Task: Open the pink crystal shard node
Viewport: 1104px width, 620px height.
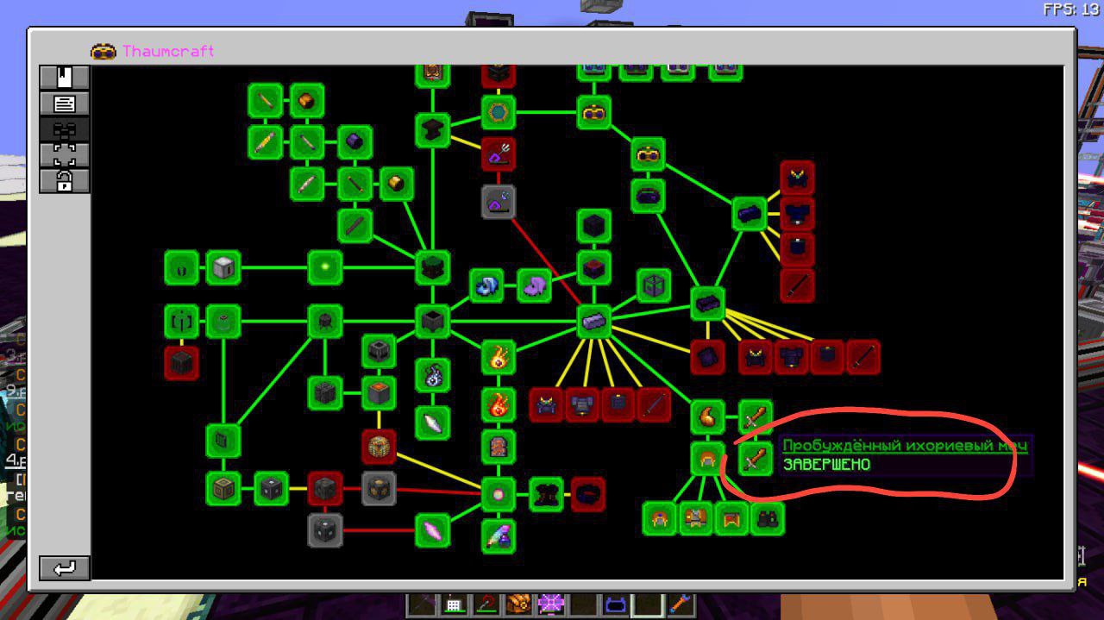Action: 433,530
